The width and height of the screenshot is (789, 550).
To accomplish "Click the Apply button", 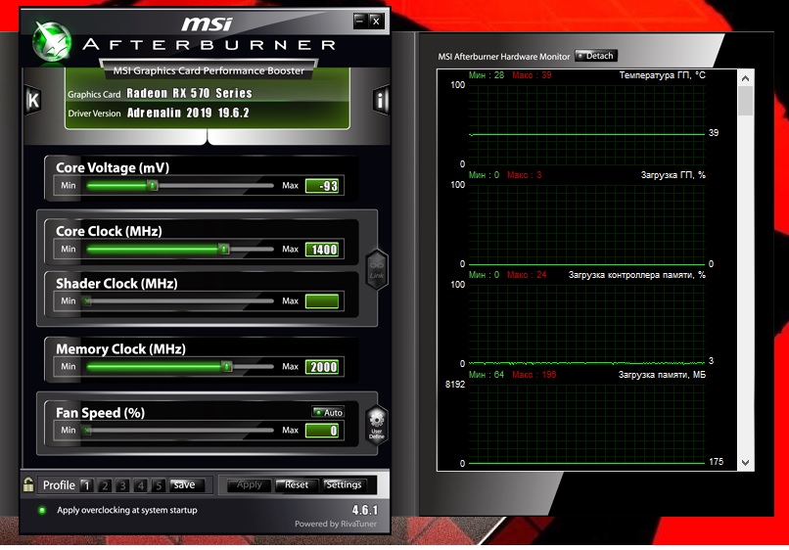I will 249,484.
